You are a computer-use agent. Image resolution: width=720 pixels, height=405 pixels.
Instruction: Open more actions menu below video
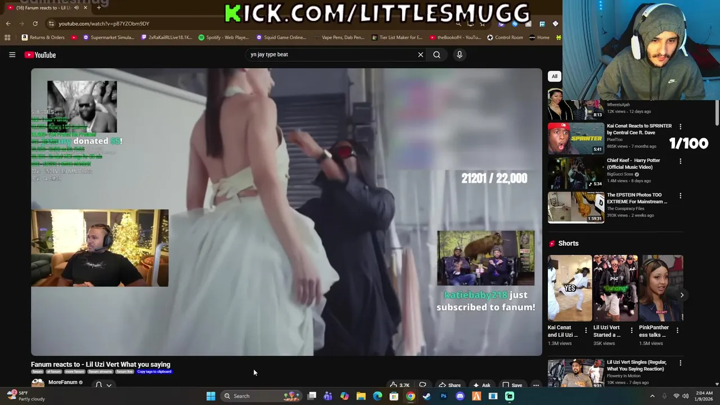pos(536,385)
